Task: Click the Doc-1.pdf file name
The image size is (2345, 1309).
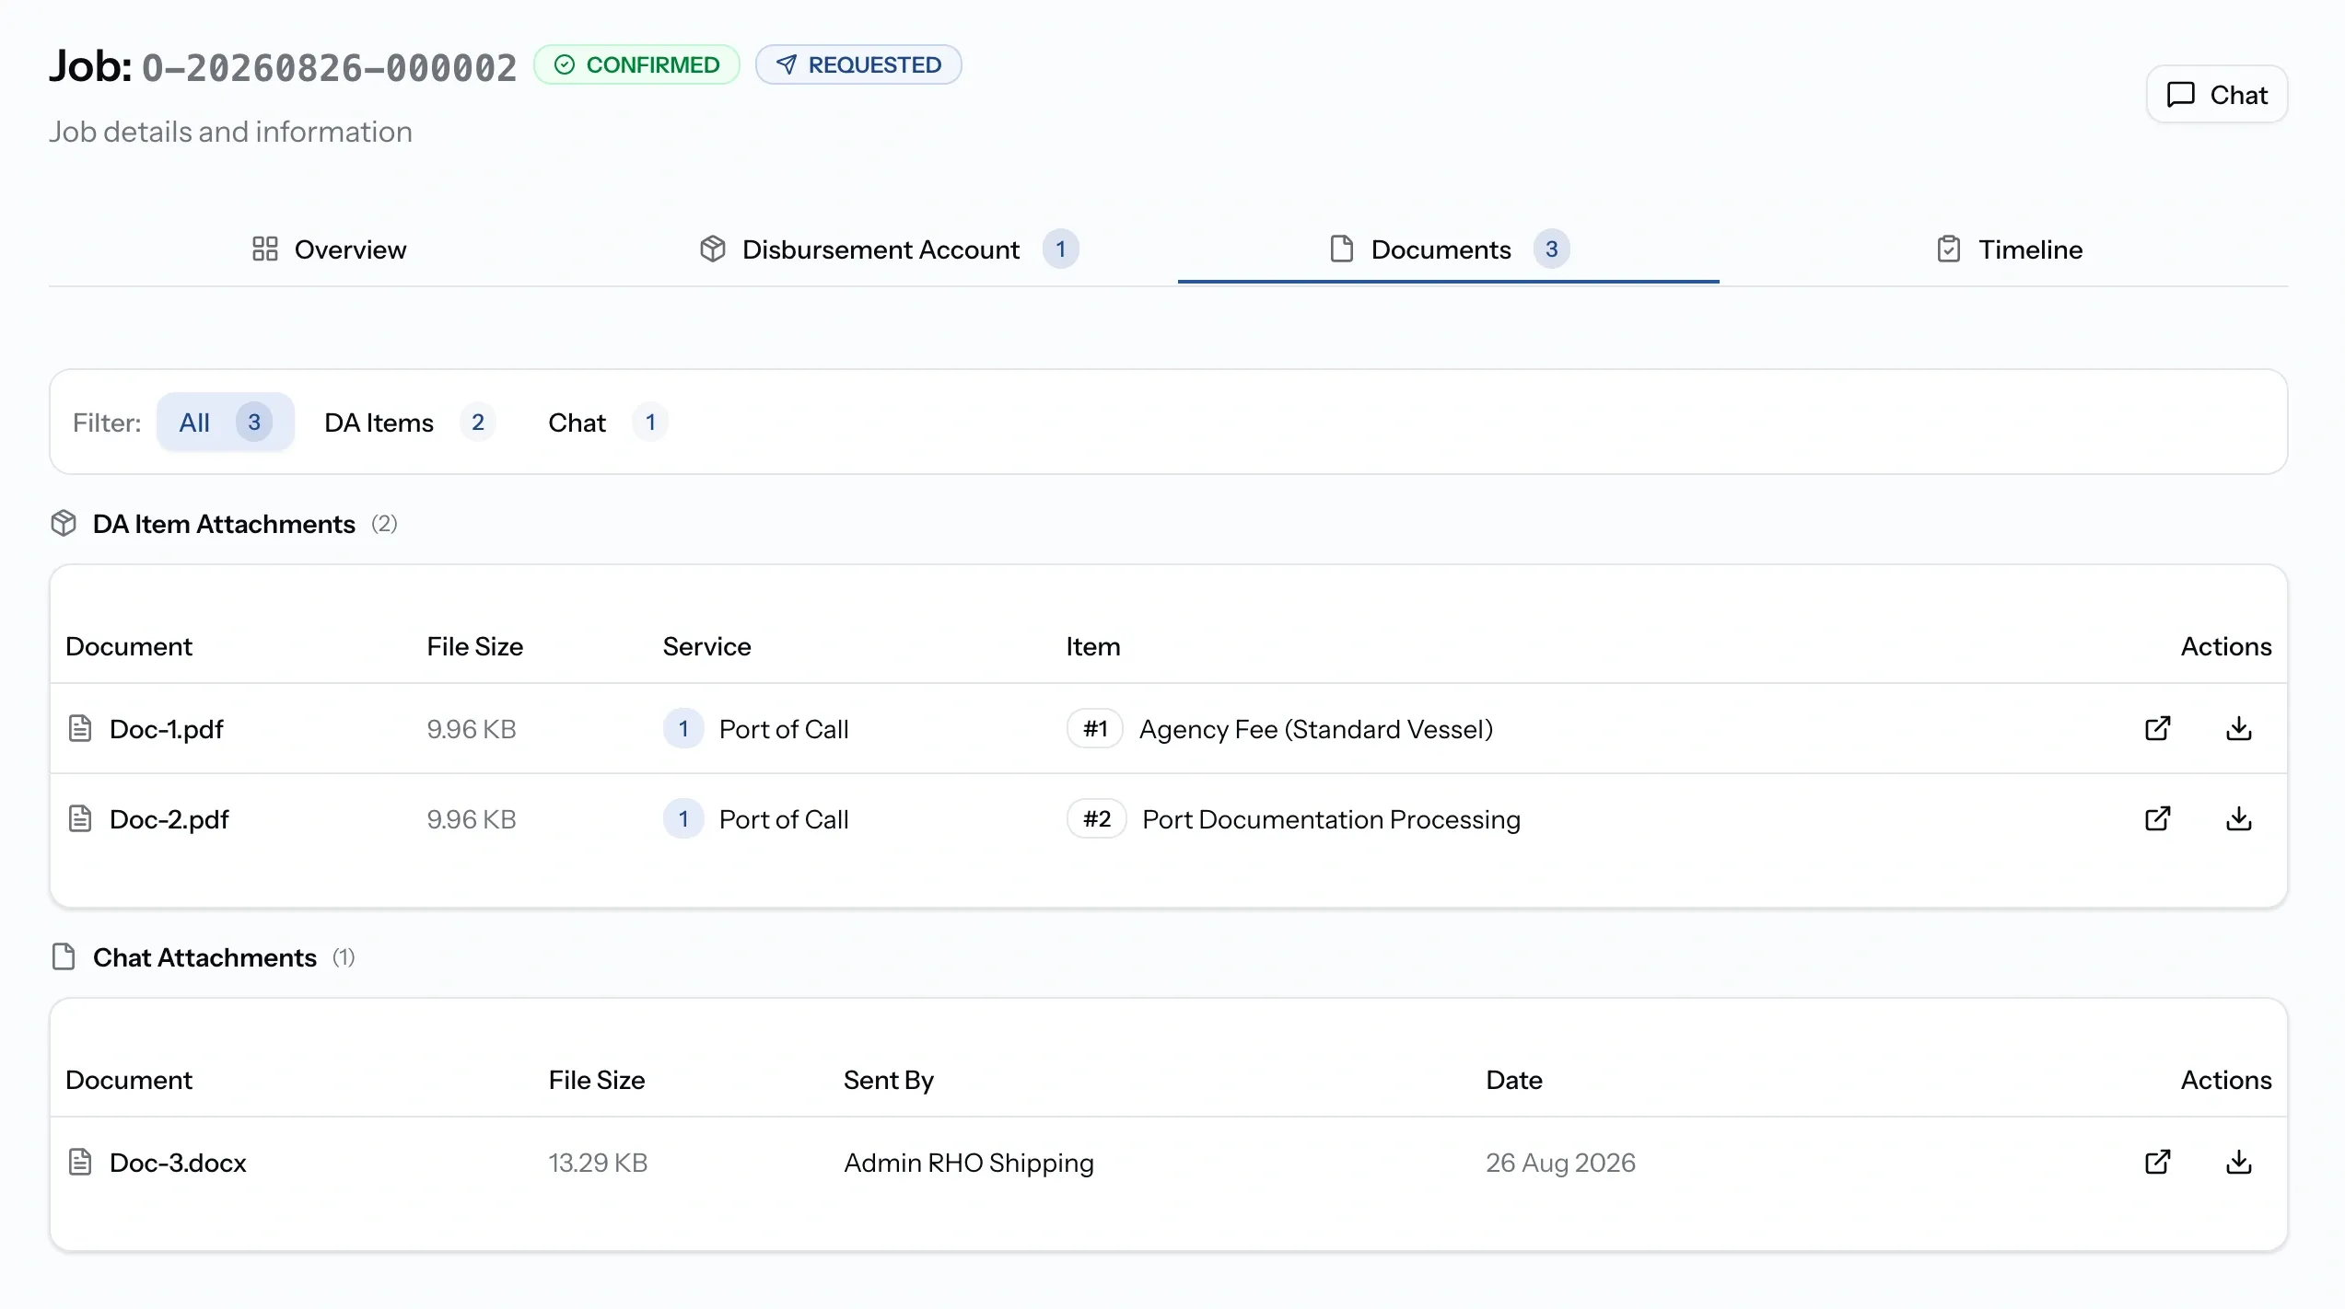Action: tap(166, 729)
